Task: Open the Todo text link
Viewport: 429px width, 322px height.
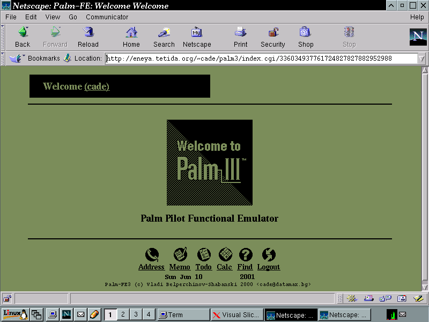Action: pyautogui.click(x=204, y=267)
